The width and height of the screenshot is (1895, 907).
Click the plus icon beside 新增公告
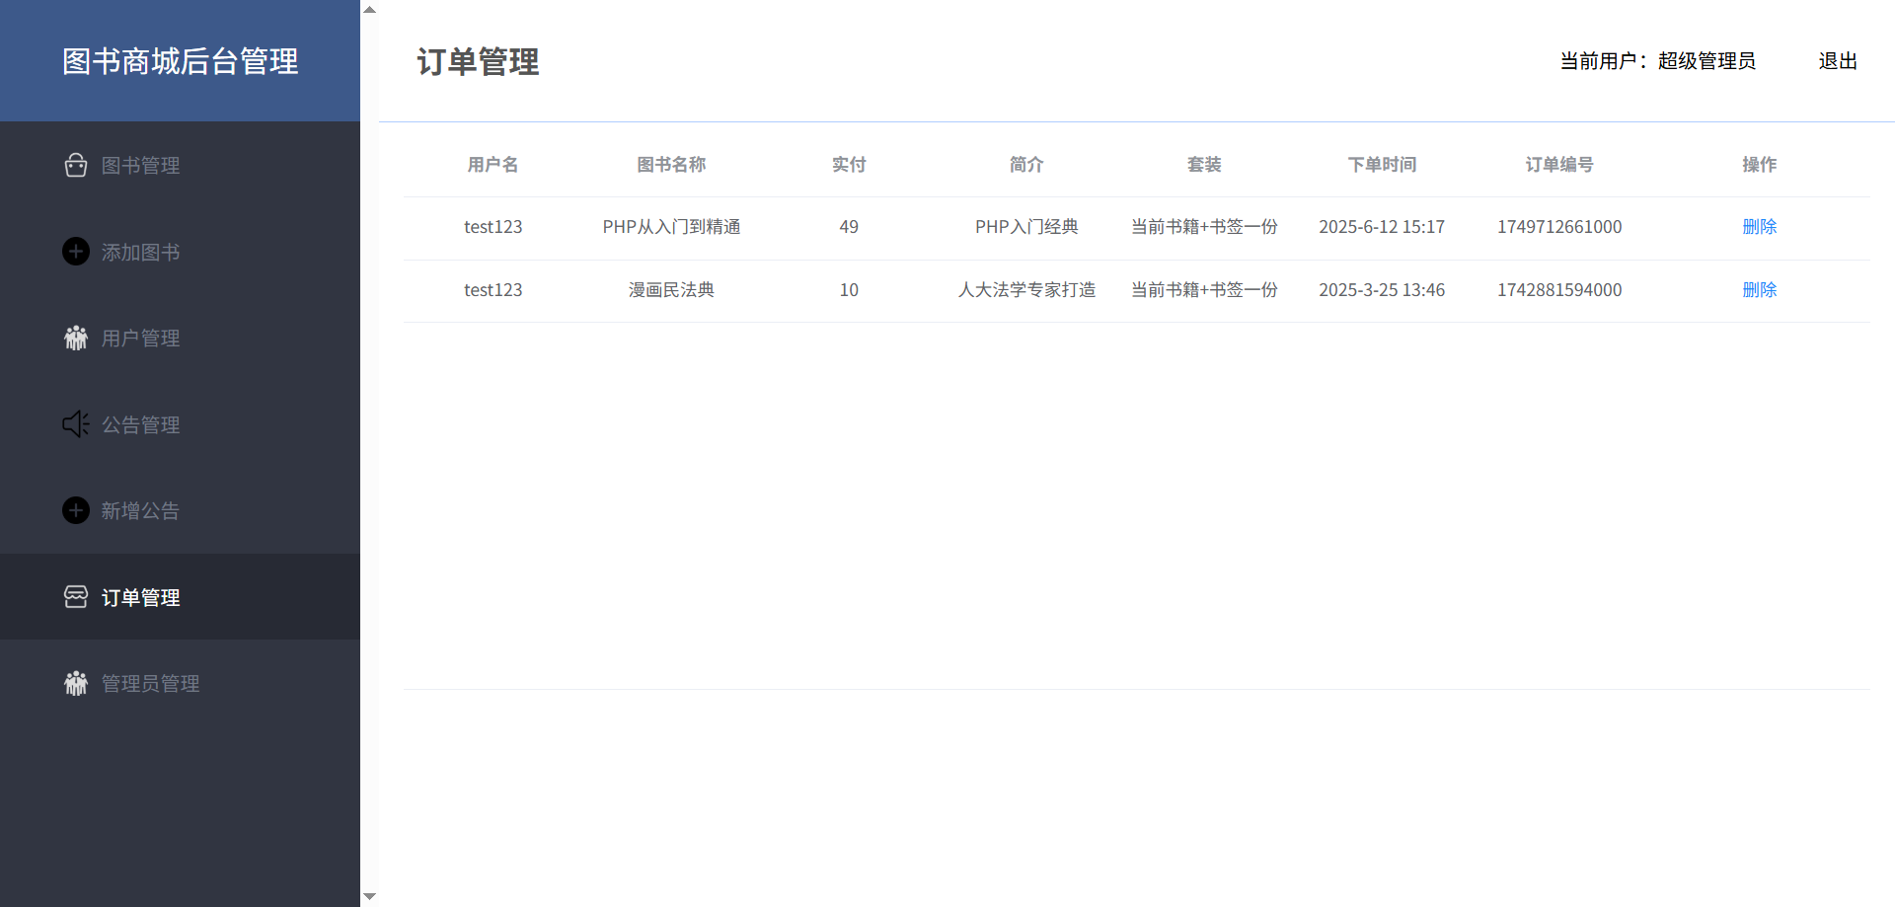point(76,510)
